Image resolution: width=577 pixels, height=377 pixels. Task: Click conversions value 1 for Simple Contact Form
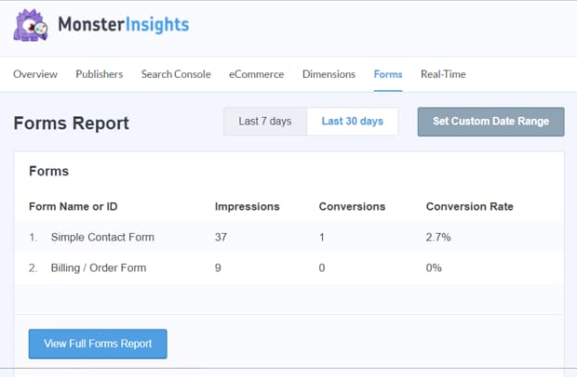click(322, 237)
